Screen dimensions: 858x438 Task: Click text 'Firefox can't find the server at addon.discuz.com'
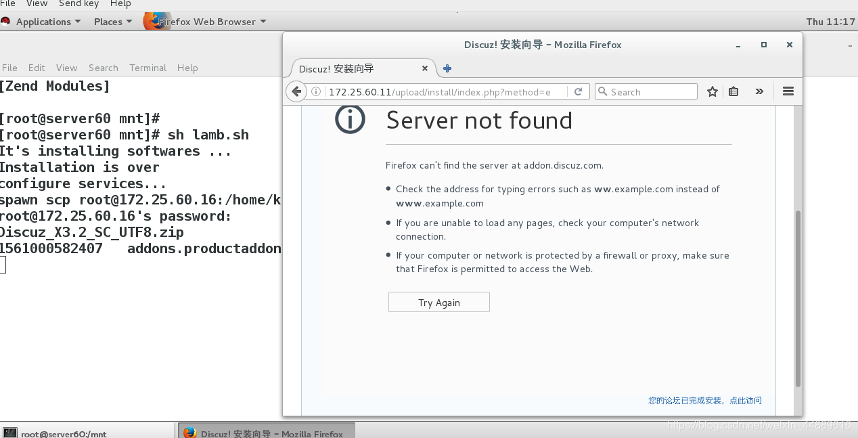(x=494, y=165)
